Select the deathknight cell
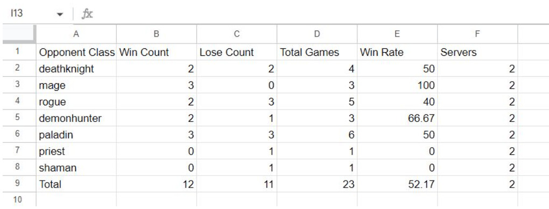This screenshot has height=209, width=549. (76, 68)
